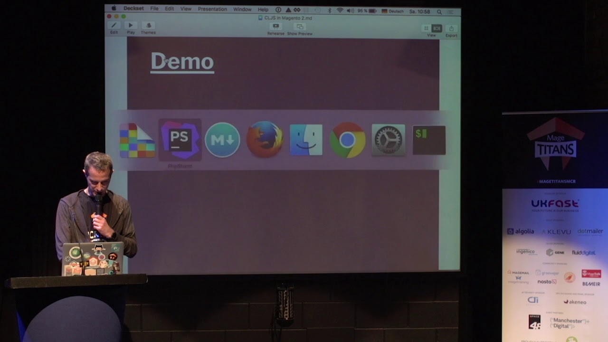The height and width of the screenshot is (342, 608).
Task: Select PhpStorm in the app switcher
Action: click(180, 140)
